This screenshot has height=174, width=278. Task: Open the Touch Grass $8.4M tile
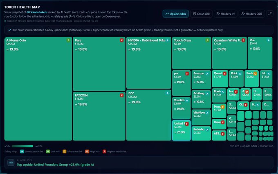pyautogui.click(x=192, y=53)
